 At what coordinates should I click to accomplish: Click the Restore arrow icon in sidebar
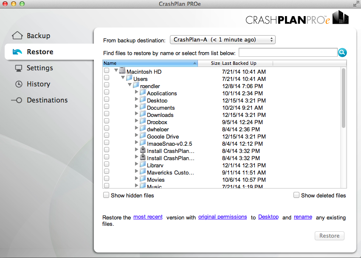point(17,52)
